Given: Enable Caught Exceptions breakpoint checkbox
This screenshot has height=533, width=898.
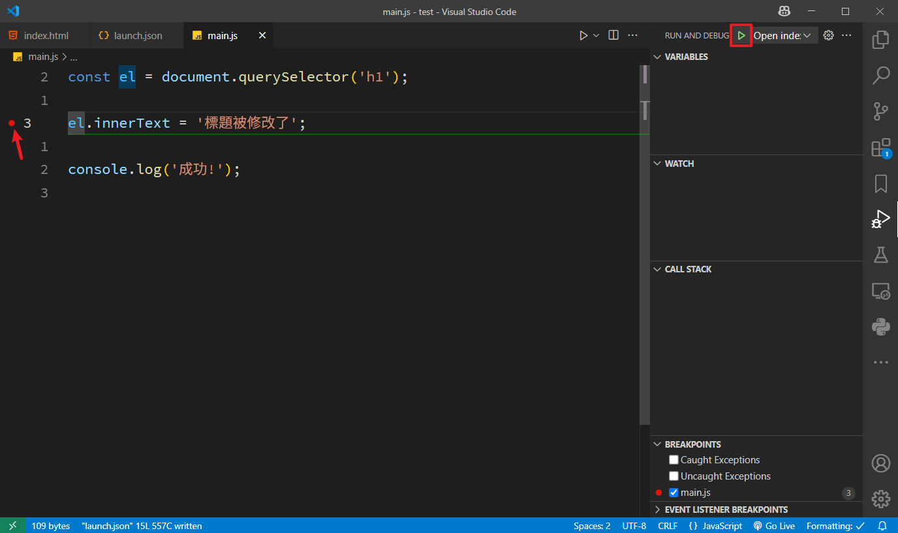Looking at the screenshot, I should tap(674, 460).
